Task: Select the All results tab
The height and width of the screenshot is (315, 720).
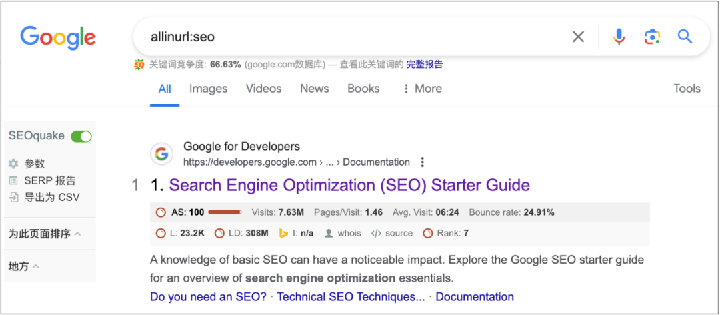Action: coord(165,89)
